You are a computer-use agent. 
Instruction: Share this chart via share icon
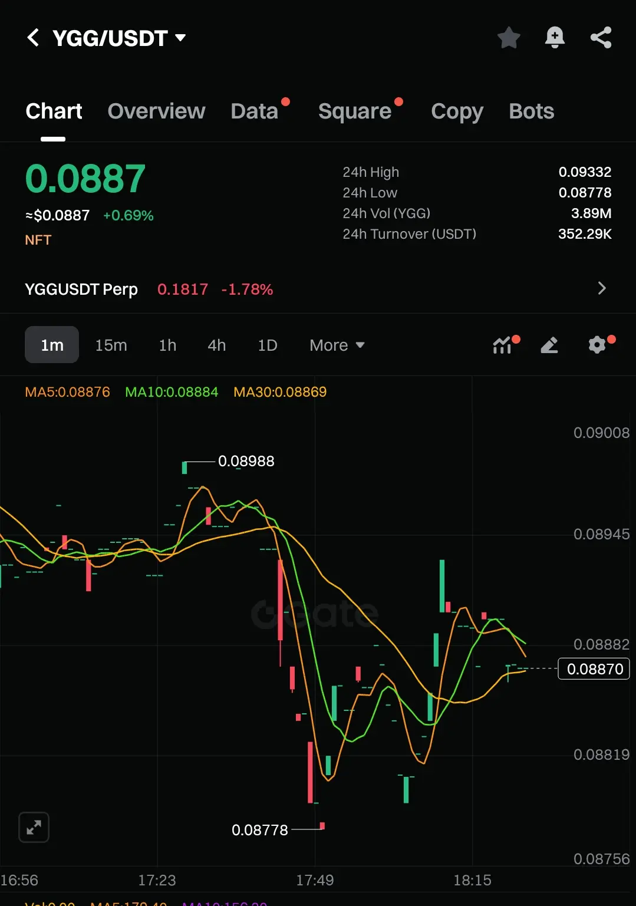click(601, 38)
